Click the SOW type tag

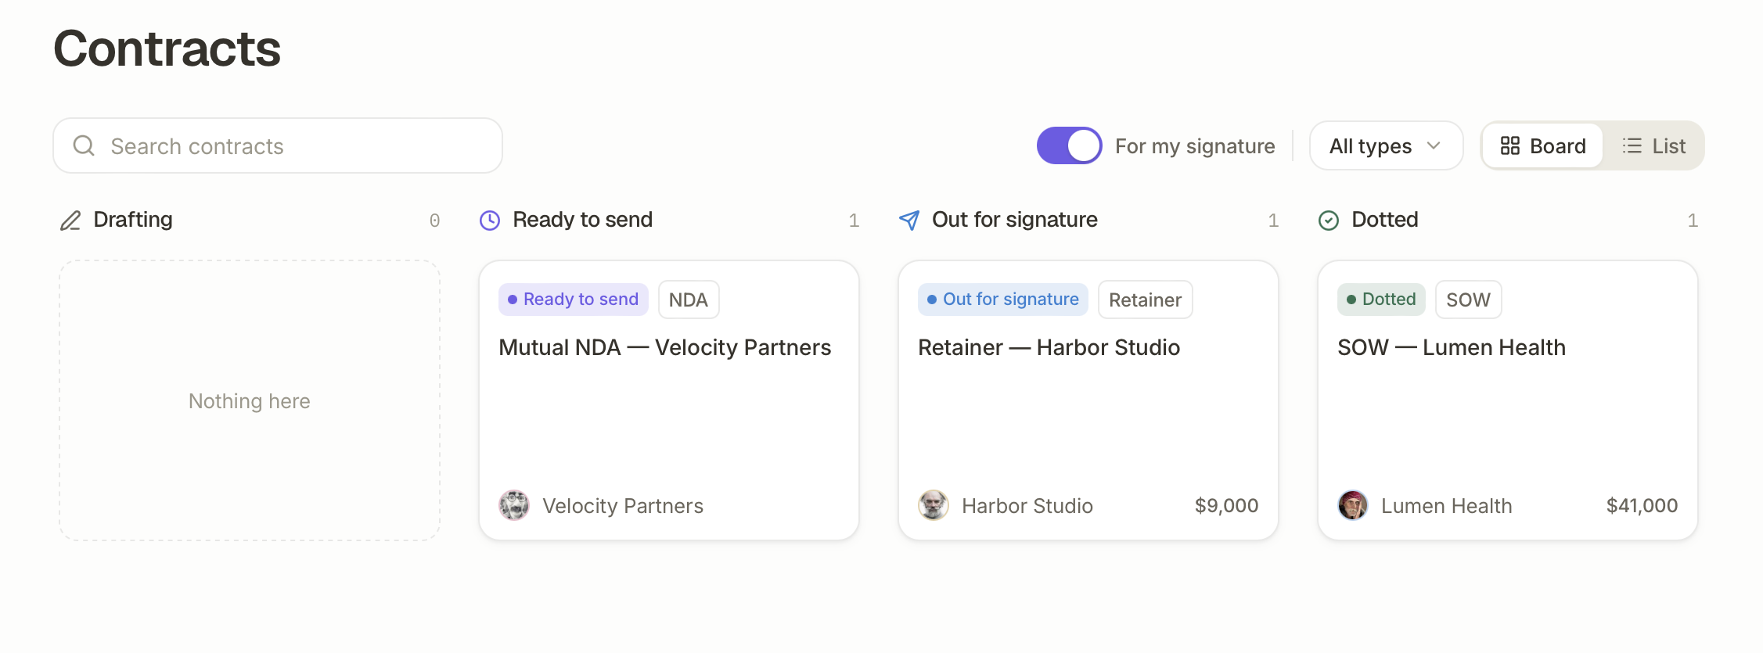point(1469,300)
